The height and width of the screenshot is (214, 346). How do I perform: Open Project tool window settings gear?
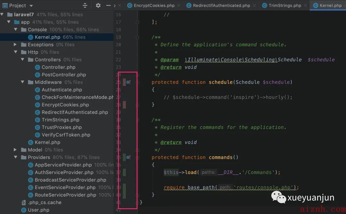pyautogui.click(x=98, y=5)
